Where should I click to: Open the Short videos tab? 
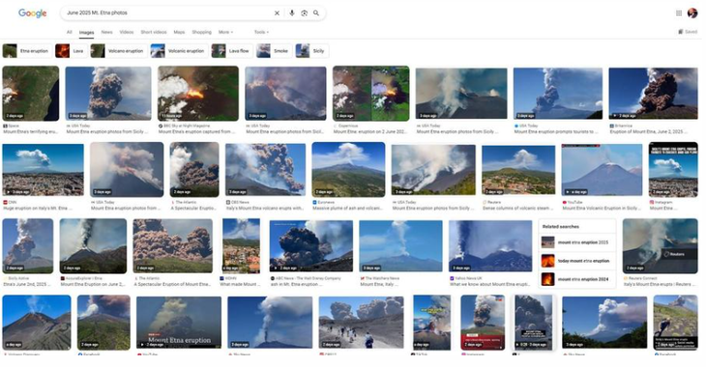pos(154,32)
